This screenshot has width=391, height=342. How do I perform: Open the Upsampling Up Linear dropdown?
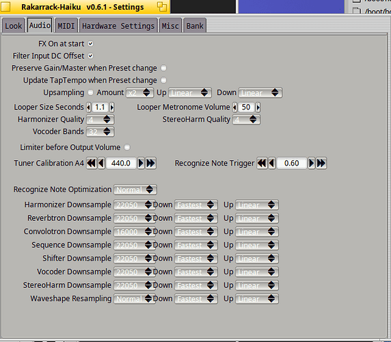point(190,93)
